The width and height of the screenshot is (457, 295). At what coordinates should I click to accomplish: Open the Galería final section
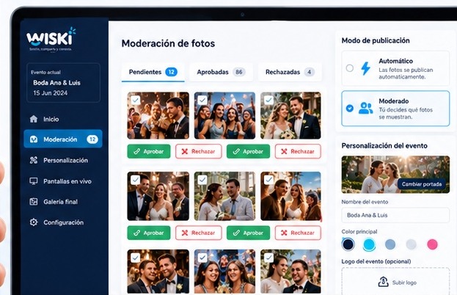point(63,201)
